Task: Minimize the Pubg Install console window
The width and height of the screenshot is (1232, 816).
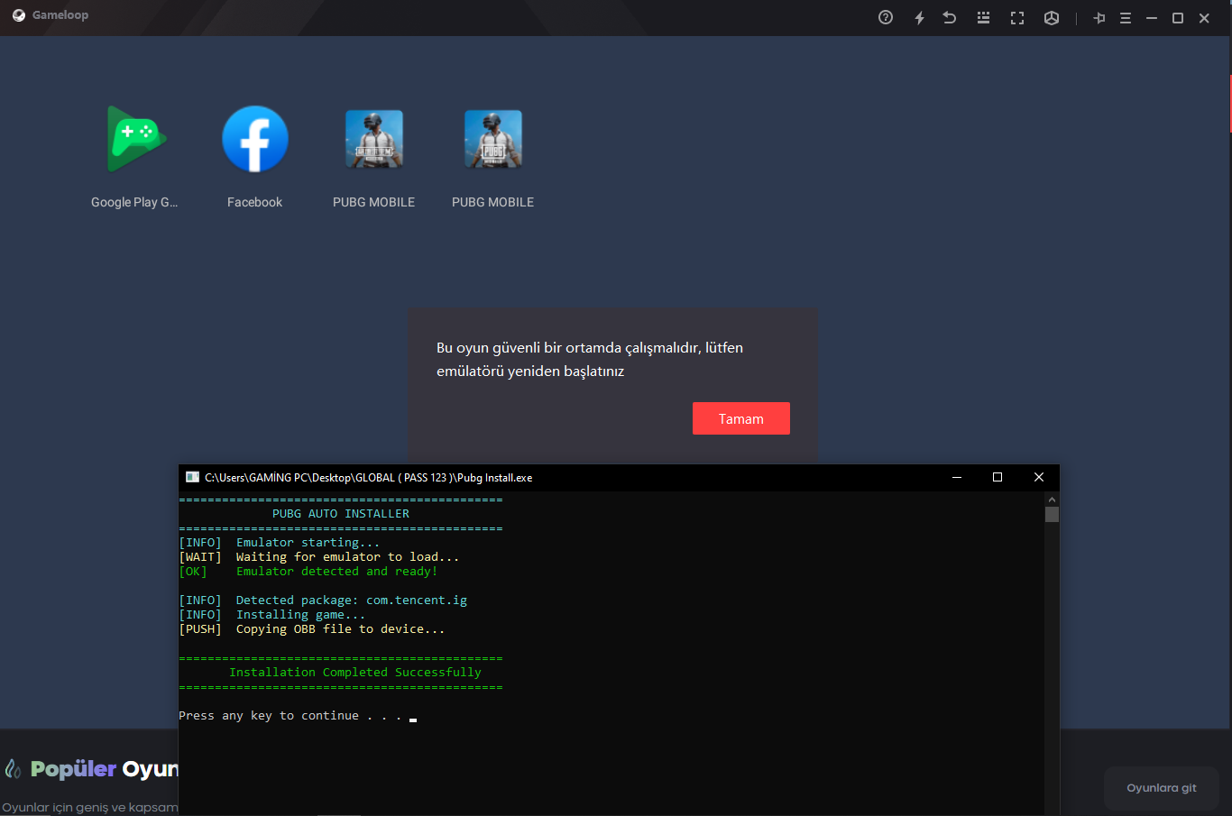Action: pyautogui.click(x=957, y=477)
